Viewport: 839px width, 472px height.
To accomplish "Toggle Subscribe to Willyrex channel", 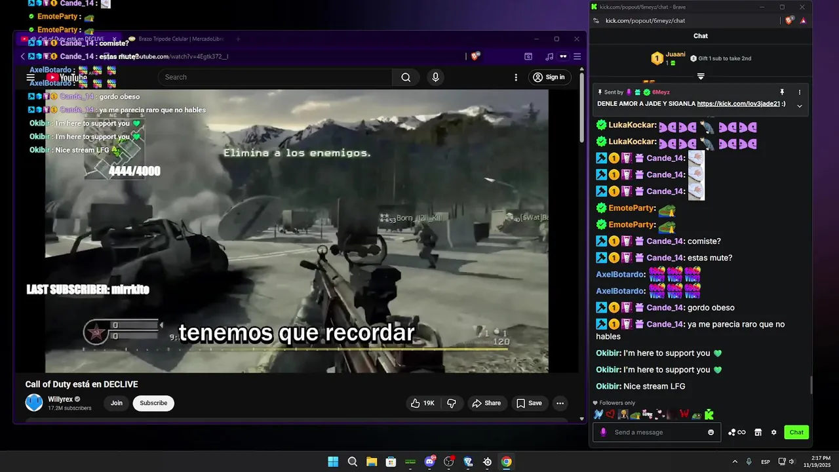I will tap(153, 403).
